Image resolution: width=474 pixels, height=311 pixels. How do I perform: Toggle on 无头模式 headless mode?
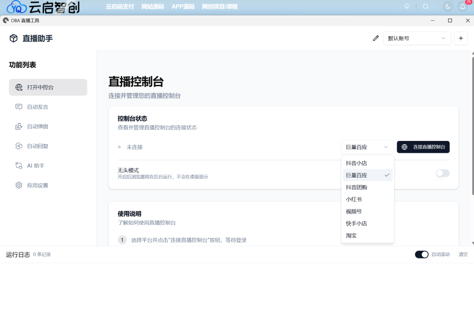[443, 173]
